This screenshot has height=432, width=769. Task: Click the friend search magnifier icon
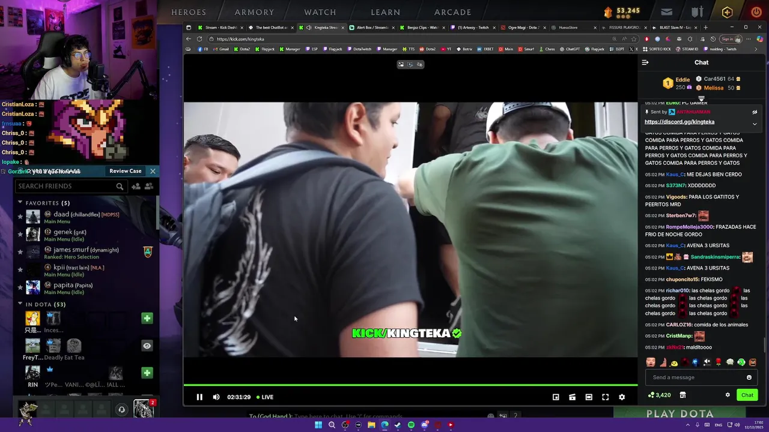coord(120,186)
